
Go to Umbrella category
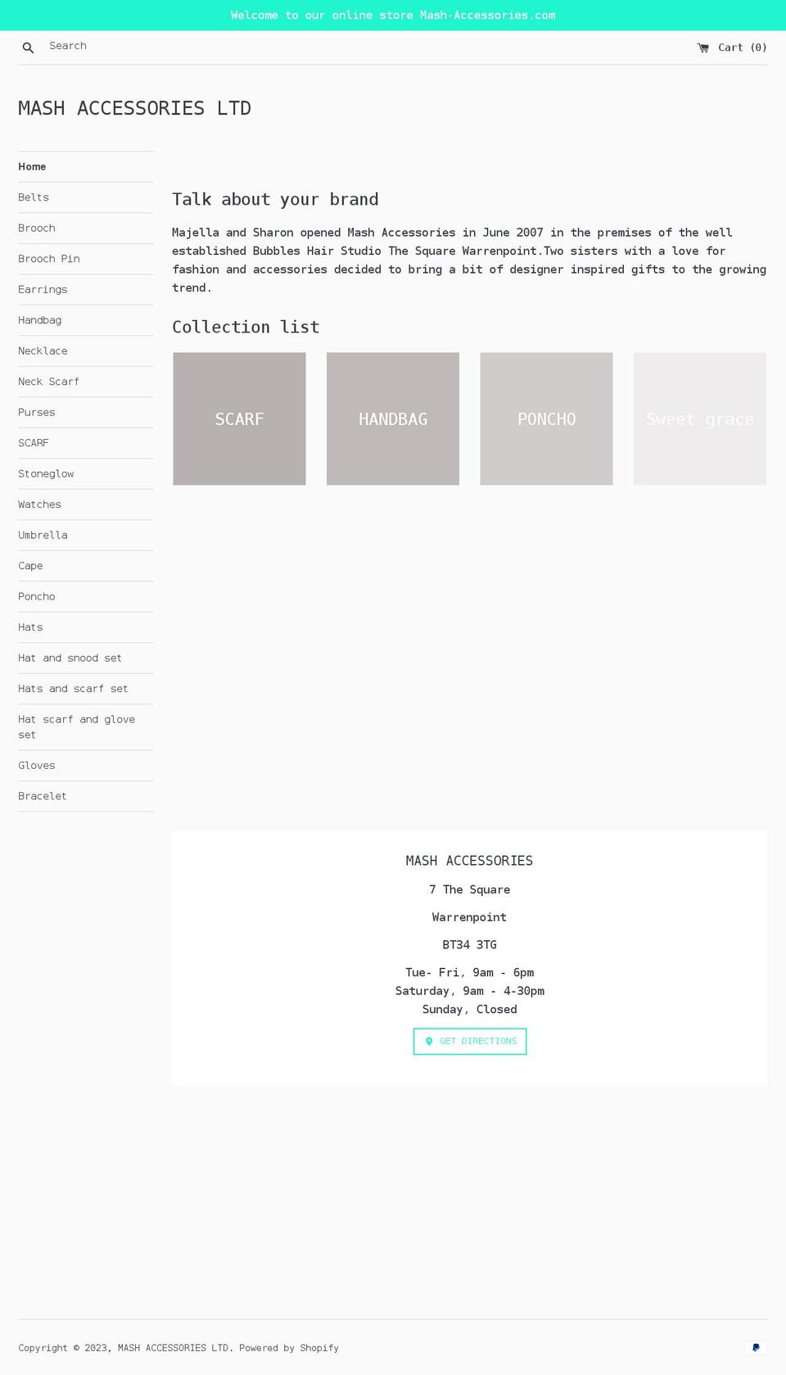tap(86, 535)
